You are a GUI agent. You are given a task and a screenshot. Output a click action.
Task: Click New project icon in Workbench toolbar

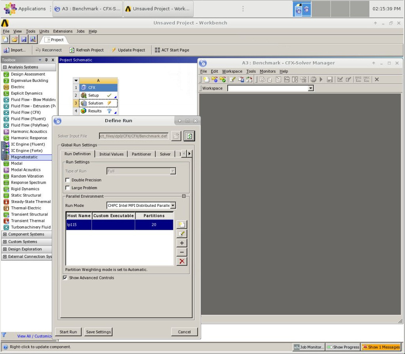[6, 40]
